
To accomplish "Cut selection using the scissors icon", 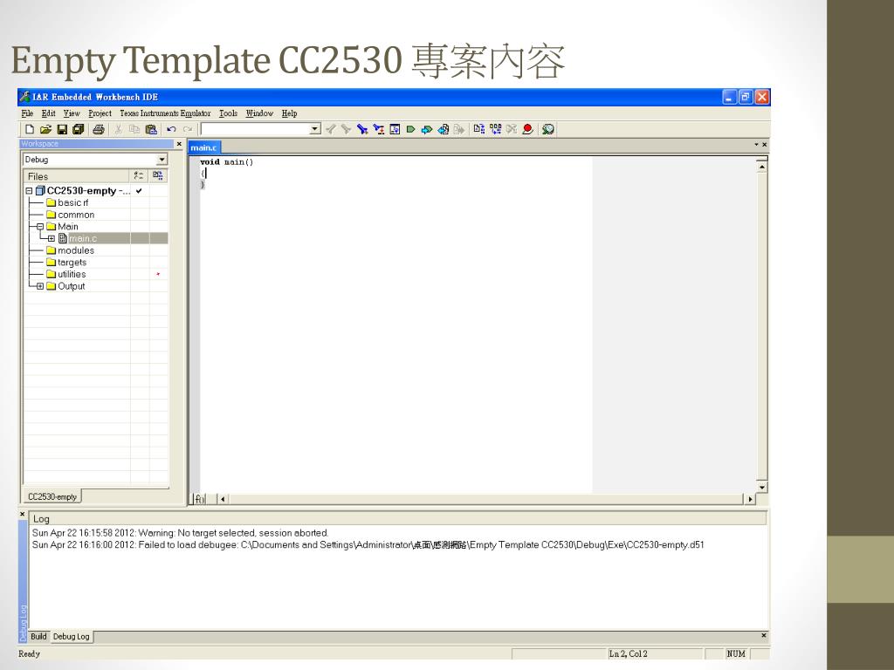I will tap(118, 129).
